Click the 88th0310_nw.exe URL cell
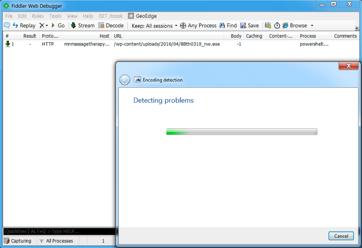This screenshot has height=248, width=362. [x=167, y=44]
